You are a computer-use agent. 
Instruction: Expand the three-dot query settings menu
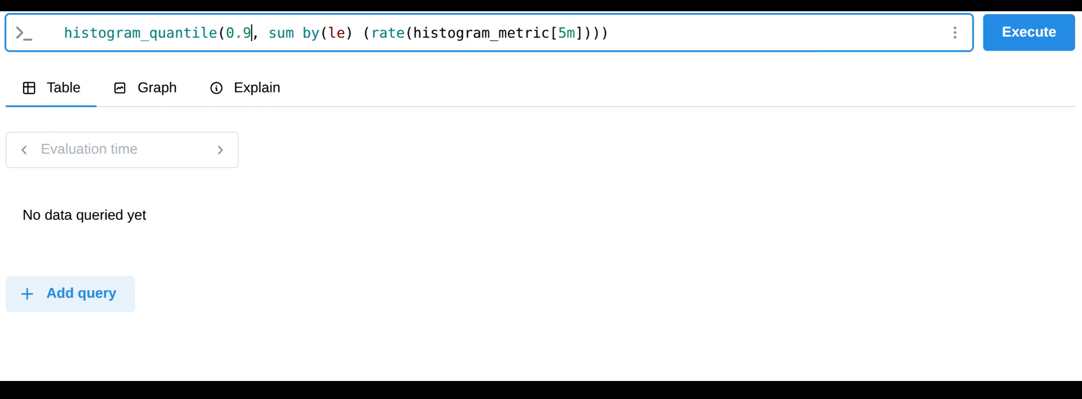point(955,33)
